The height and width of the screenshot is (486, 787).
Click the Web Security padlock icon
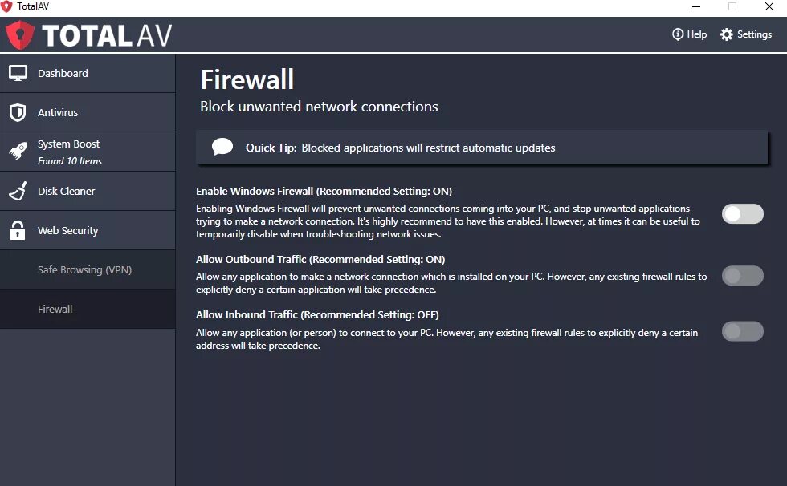(18, 230)
